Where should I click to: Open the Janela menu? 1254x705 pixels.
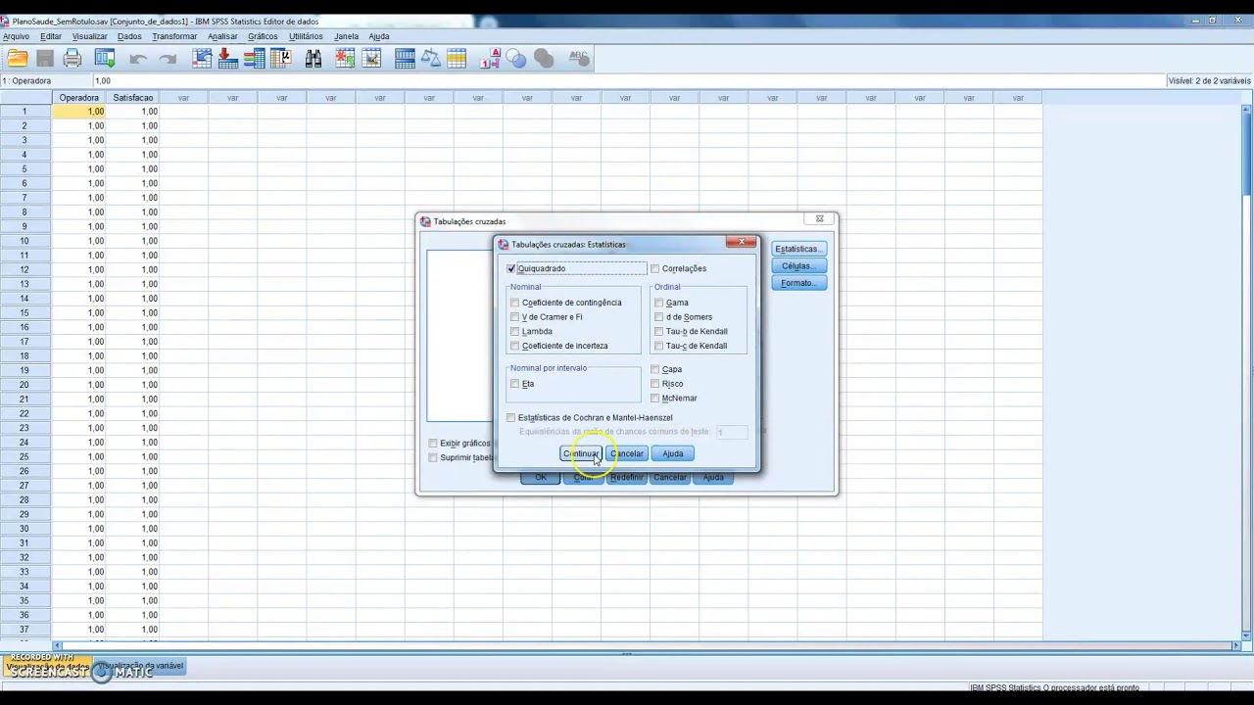[x=346, y=36]
